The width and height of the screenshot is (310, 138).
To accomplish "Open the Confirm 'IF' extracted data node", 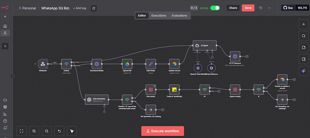I will click(127, 99).
